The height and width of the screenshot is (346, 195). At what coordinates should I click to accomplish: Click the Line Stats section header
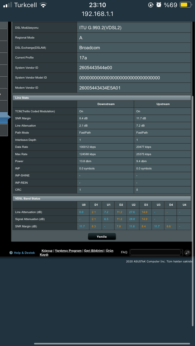[102, 98]
